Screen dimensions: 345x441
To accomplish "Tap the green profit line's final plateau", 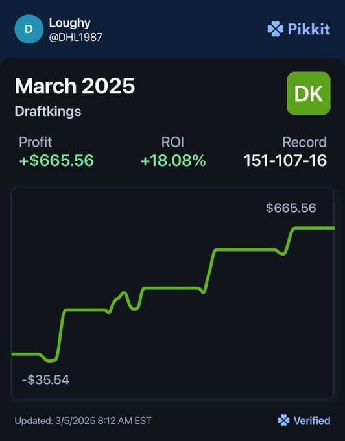I will point(313,228).
